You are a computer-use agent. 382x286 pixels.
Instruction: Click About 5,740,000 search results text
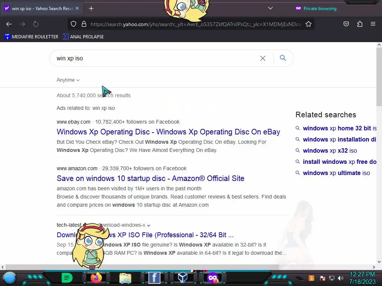pos(94,95)
